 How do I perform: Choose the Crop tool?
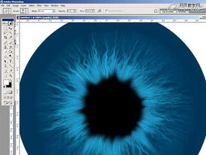pyautogui.click(x=5, y=38)
